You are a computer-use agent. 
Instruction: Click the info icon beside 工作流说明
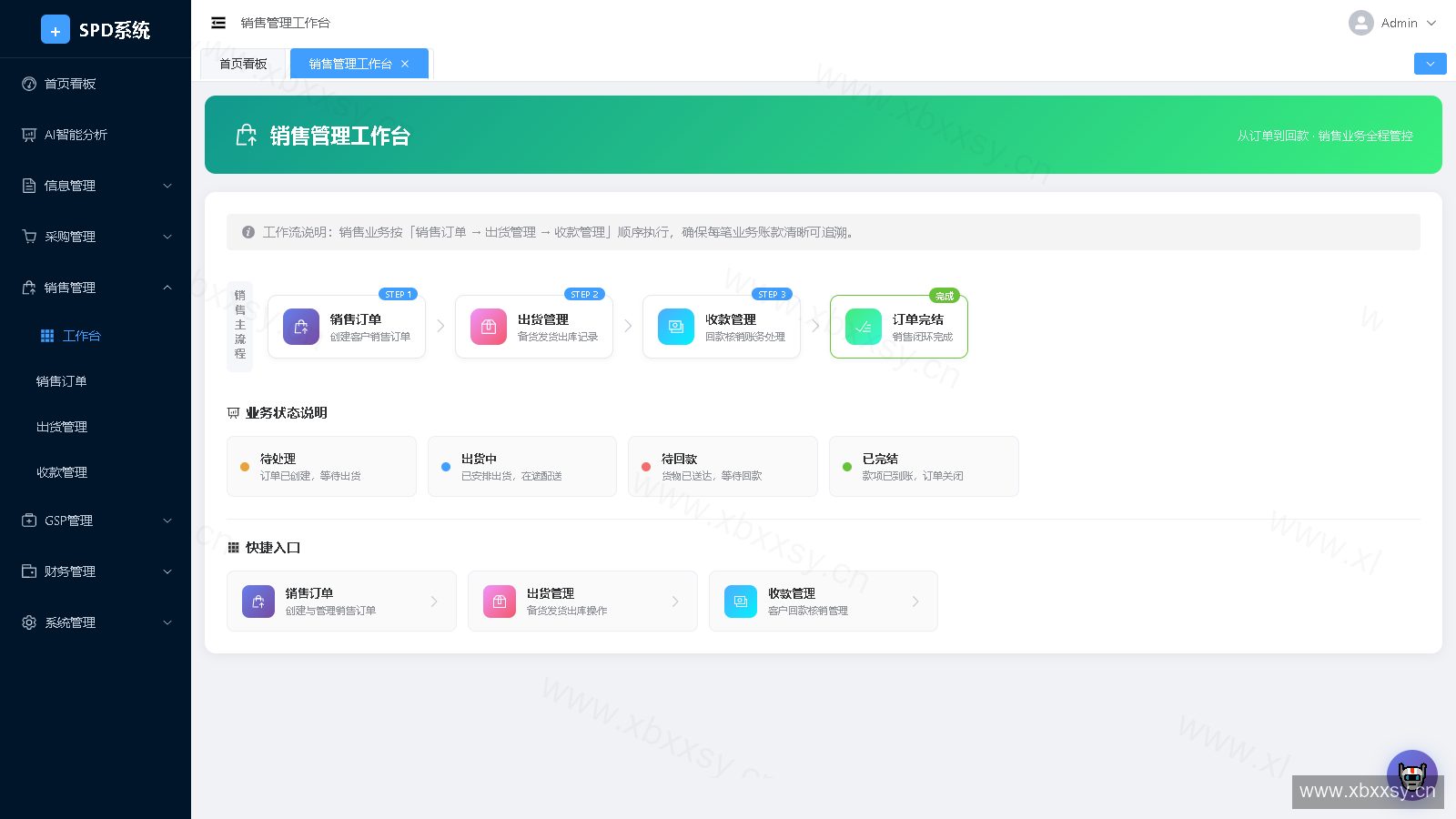tap(248, 232)
